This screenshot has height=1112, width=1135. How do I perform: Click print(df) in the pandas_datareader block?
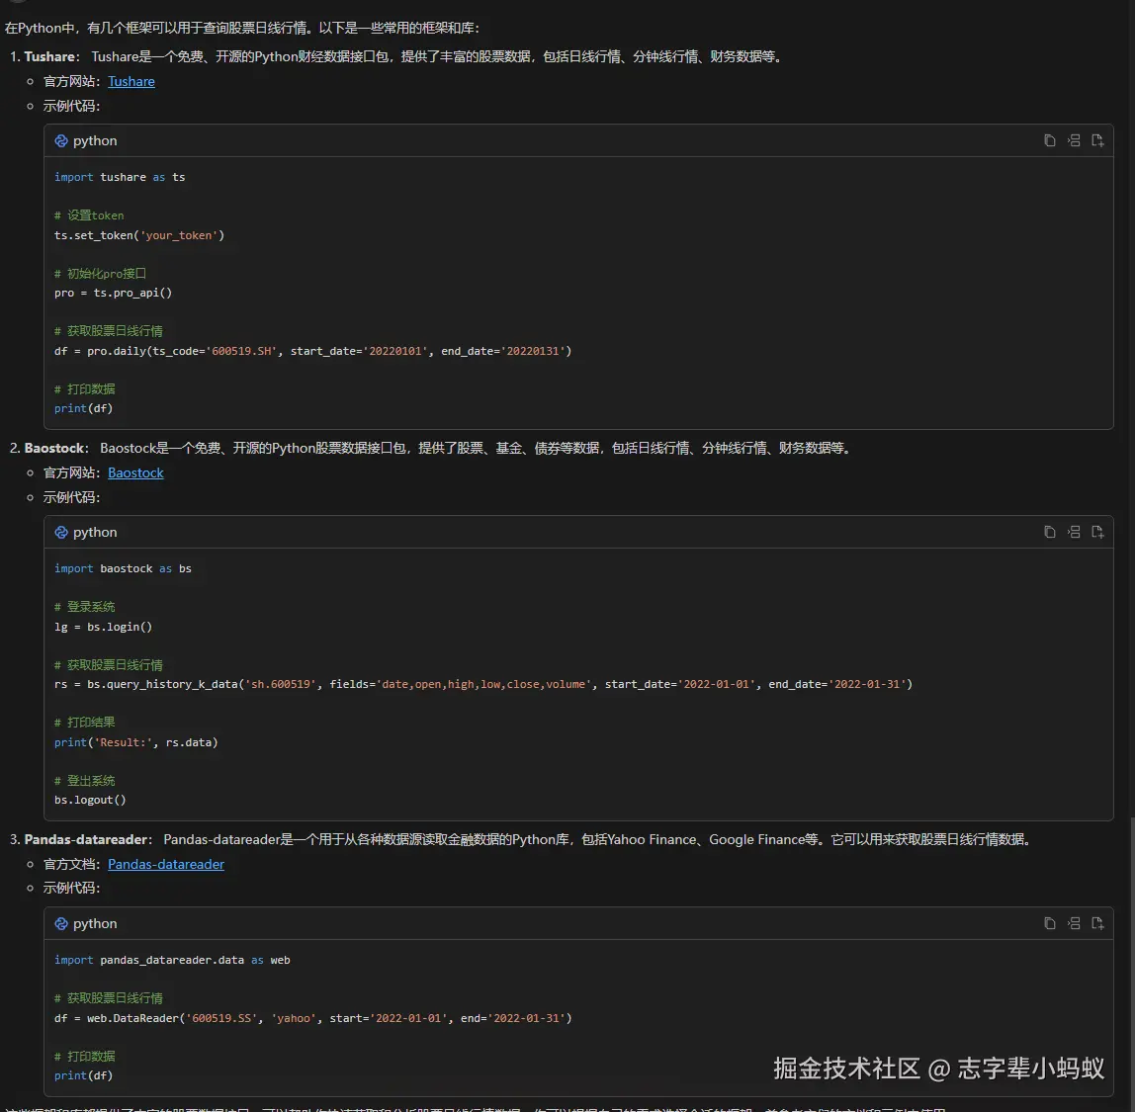83,1075
